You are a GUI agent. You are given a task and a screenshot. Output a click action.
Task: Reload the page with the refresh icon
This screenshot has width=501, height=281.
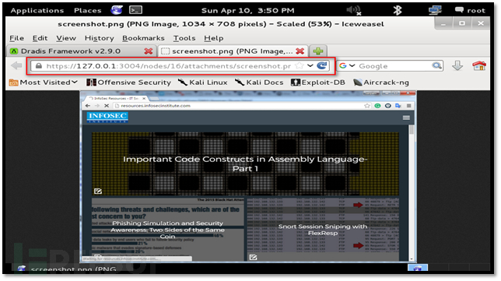pos(322,65)
